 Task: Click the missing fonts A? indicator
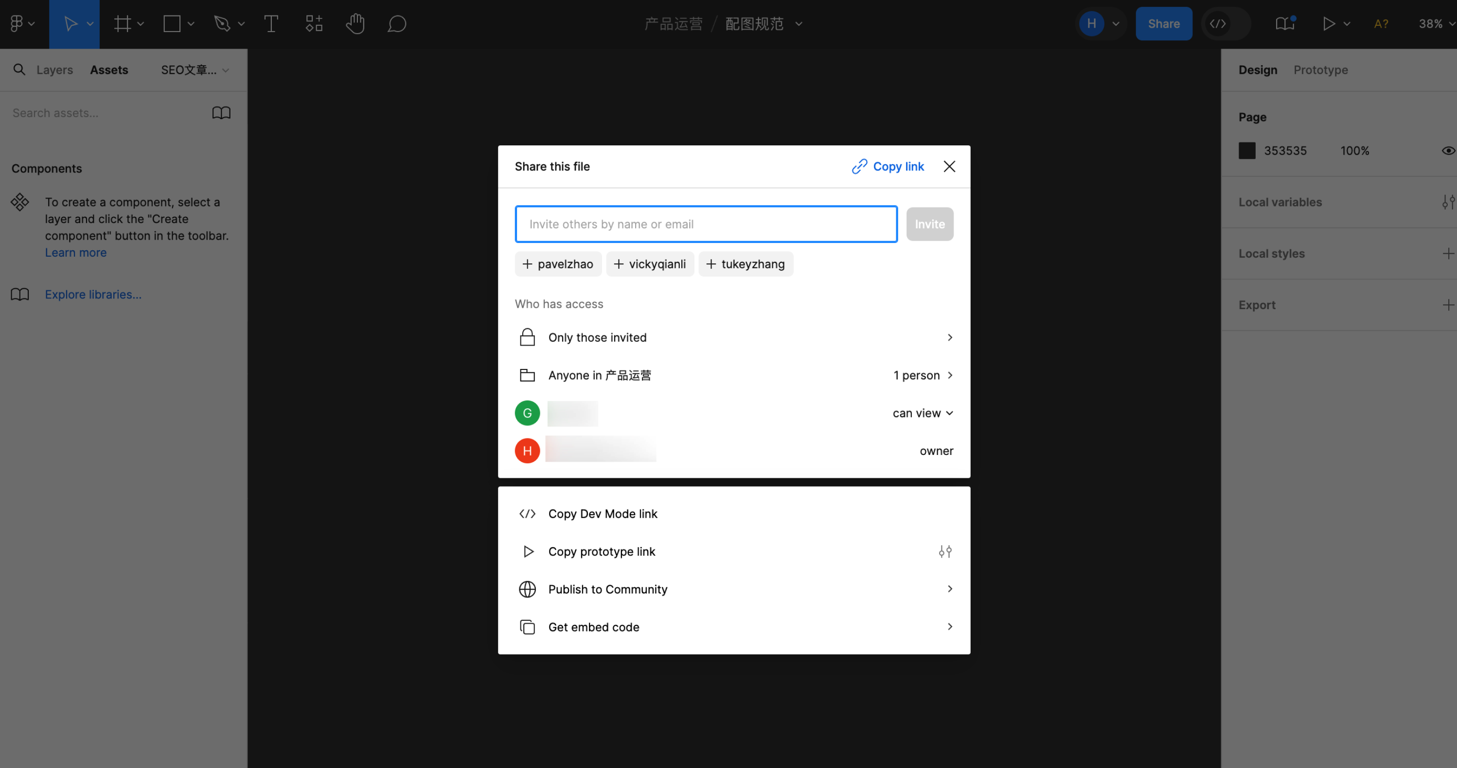tap(1381, 24)
